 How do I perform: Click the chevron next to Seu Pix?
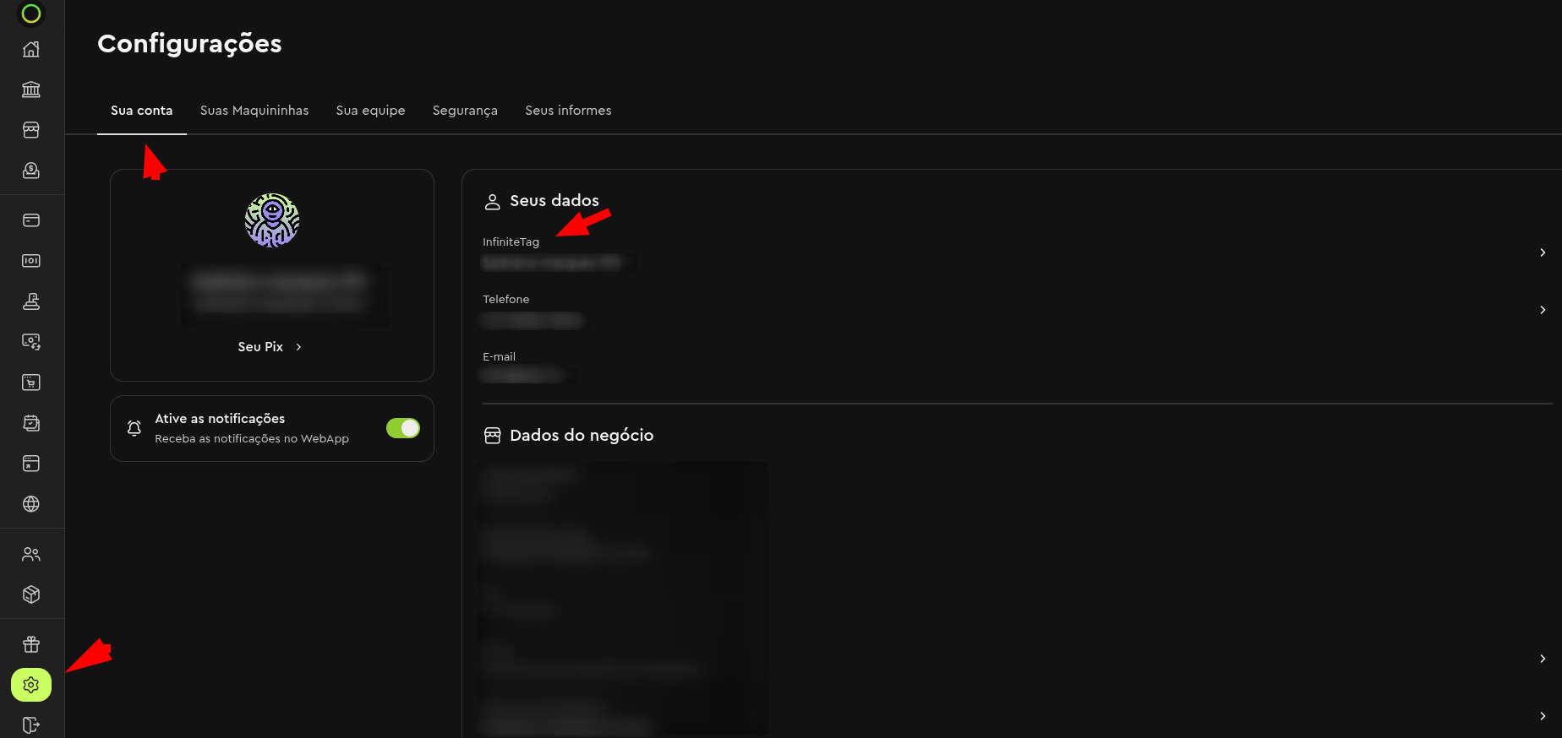click(x=298, y=347)
